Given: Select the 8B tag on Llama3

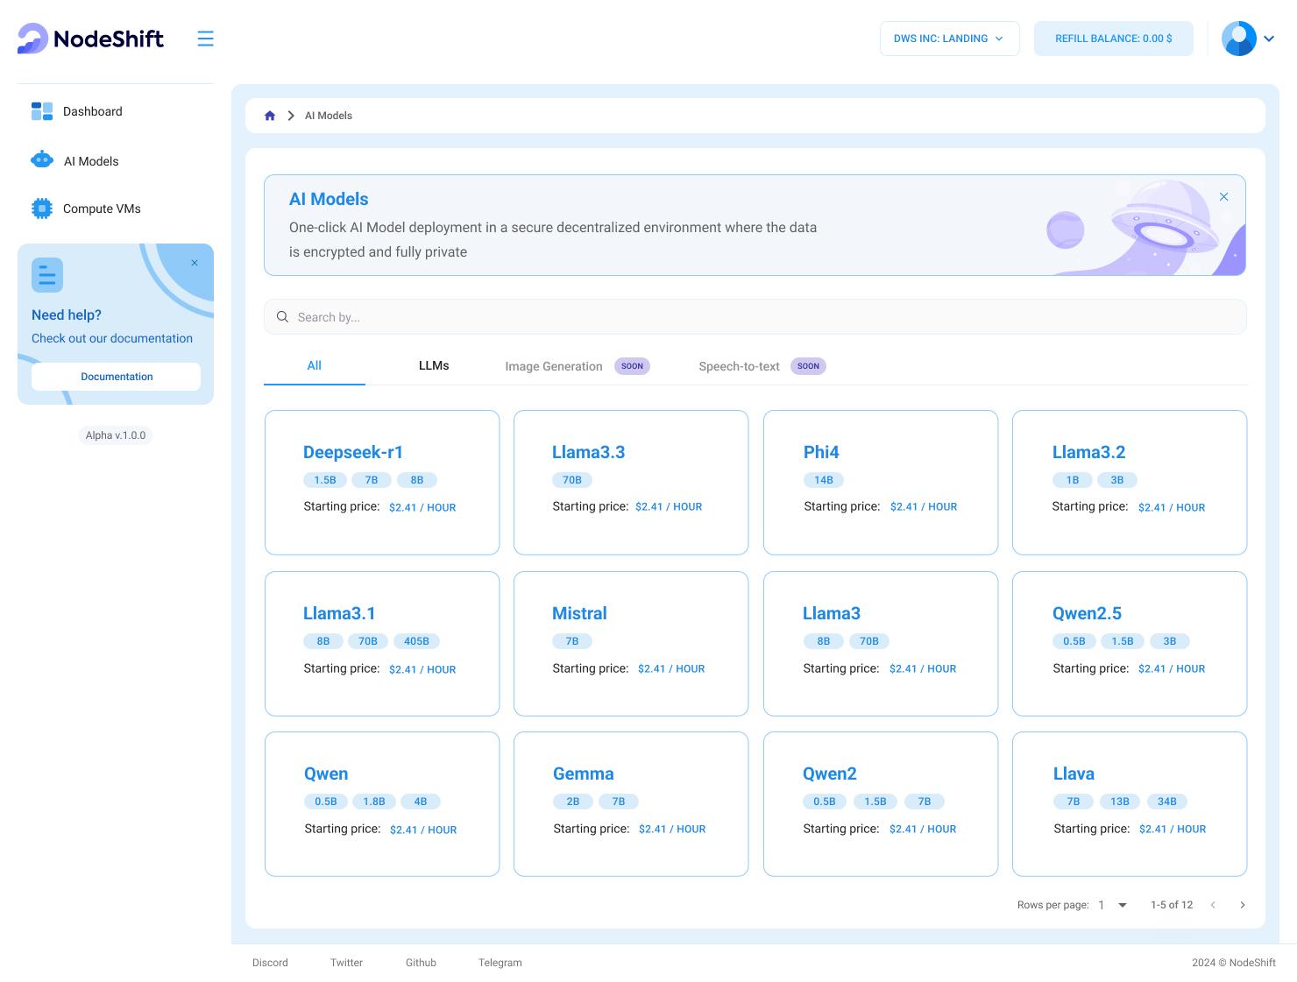Looking at the screenshot, I should [824, 641].
